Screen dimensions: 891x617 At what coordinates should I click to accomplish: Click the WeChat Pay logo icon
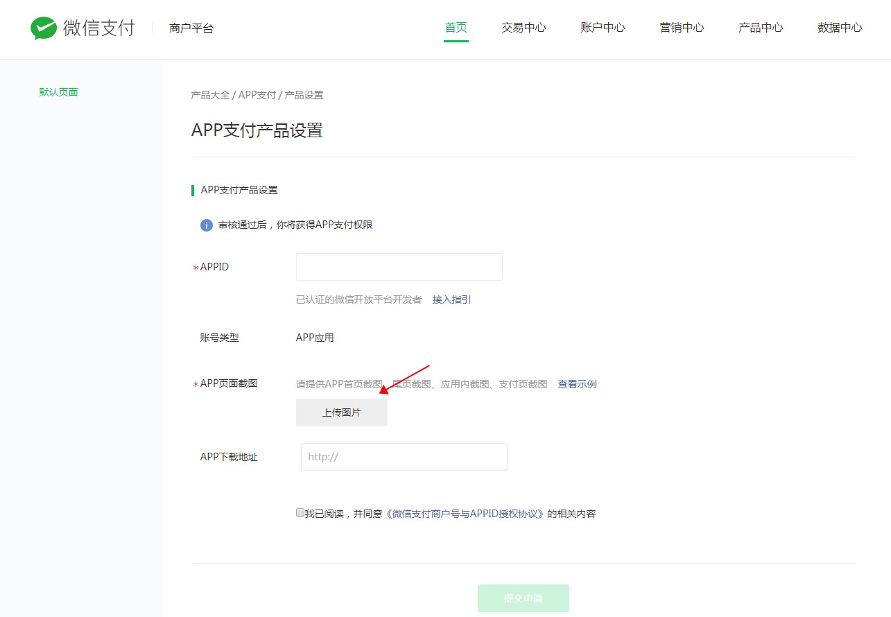pos(43,28)
